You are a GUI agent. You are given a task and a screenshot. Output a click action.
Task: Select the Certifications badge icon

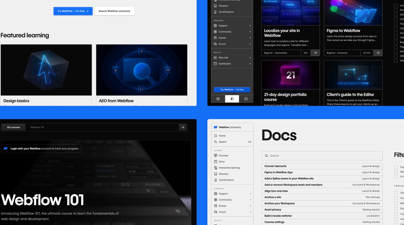(x=215, y=180)
